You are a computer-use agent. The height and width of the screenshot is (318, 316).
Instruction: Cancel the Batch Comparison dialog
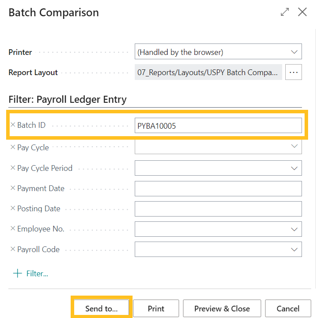pos(288,308)
